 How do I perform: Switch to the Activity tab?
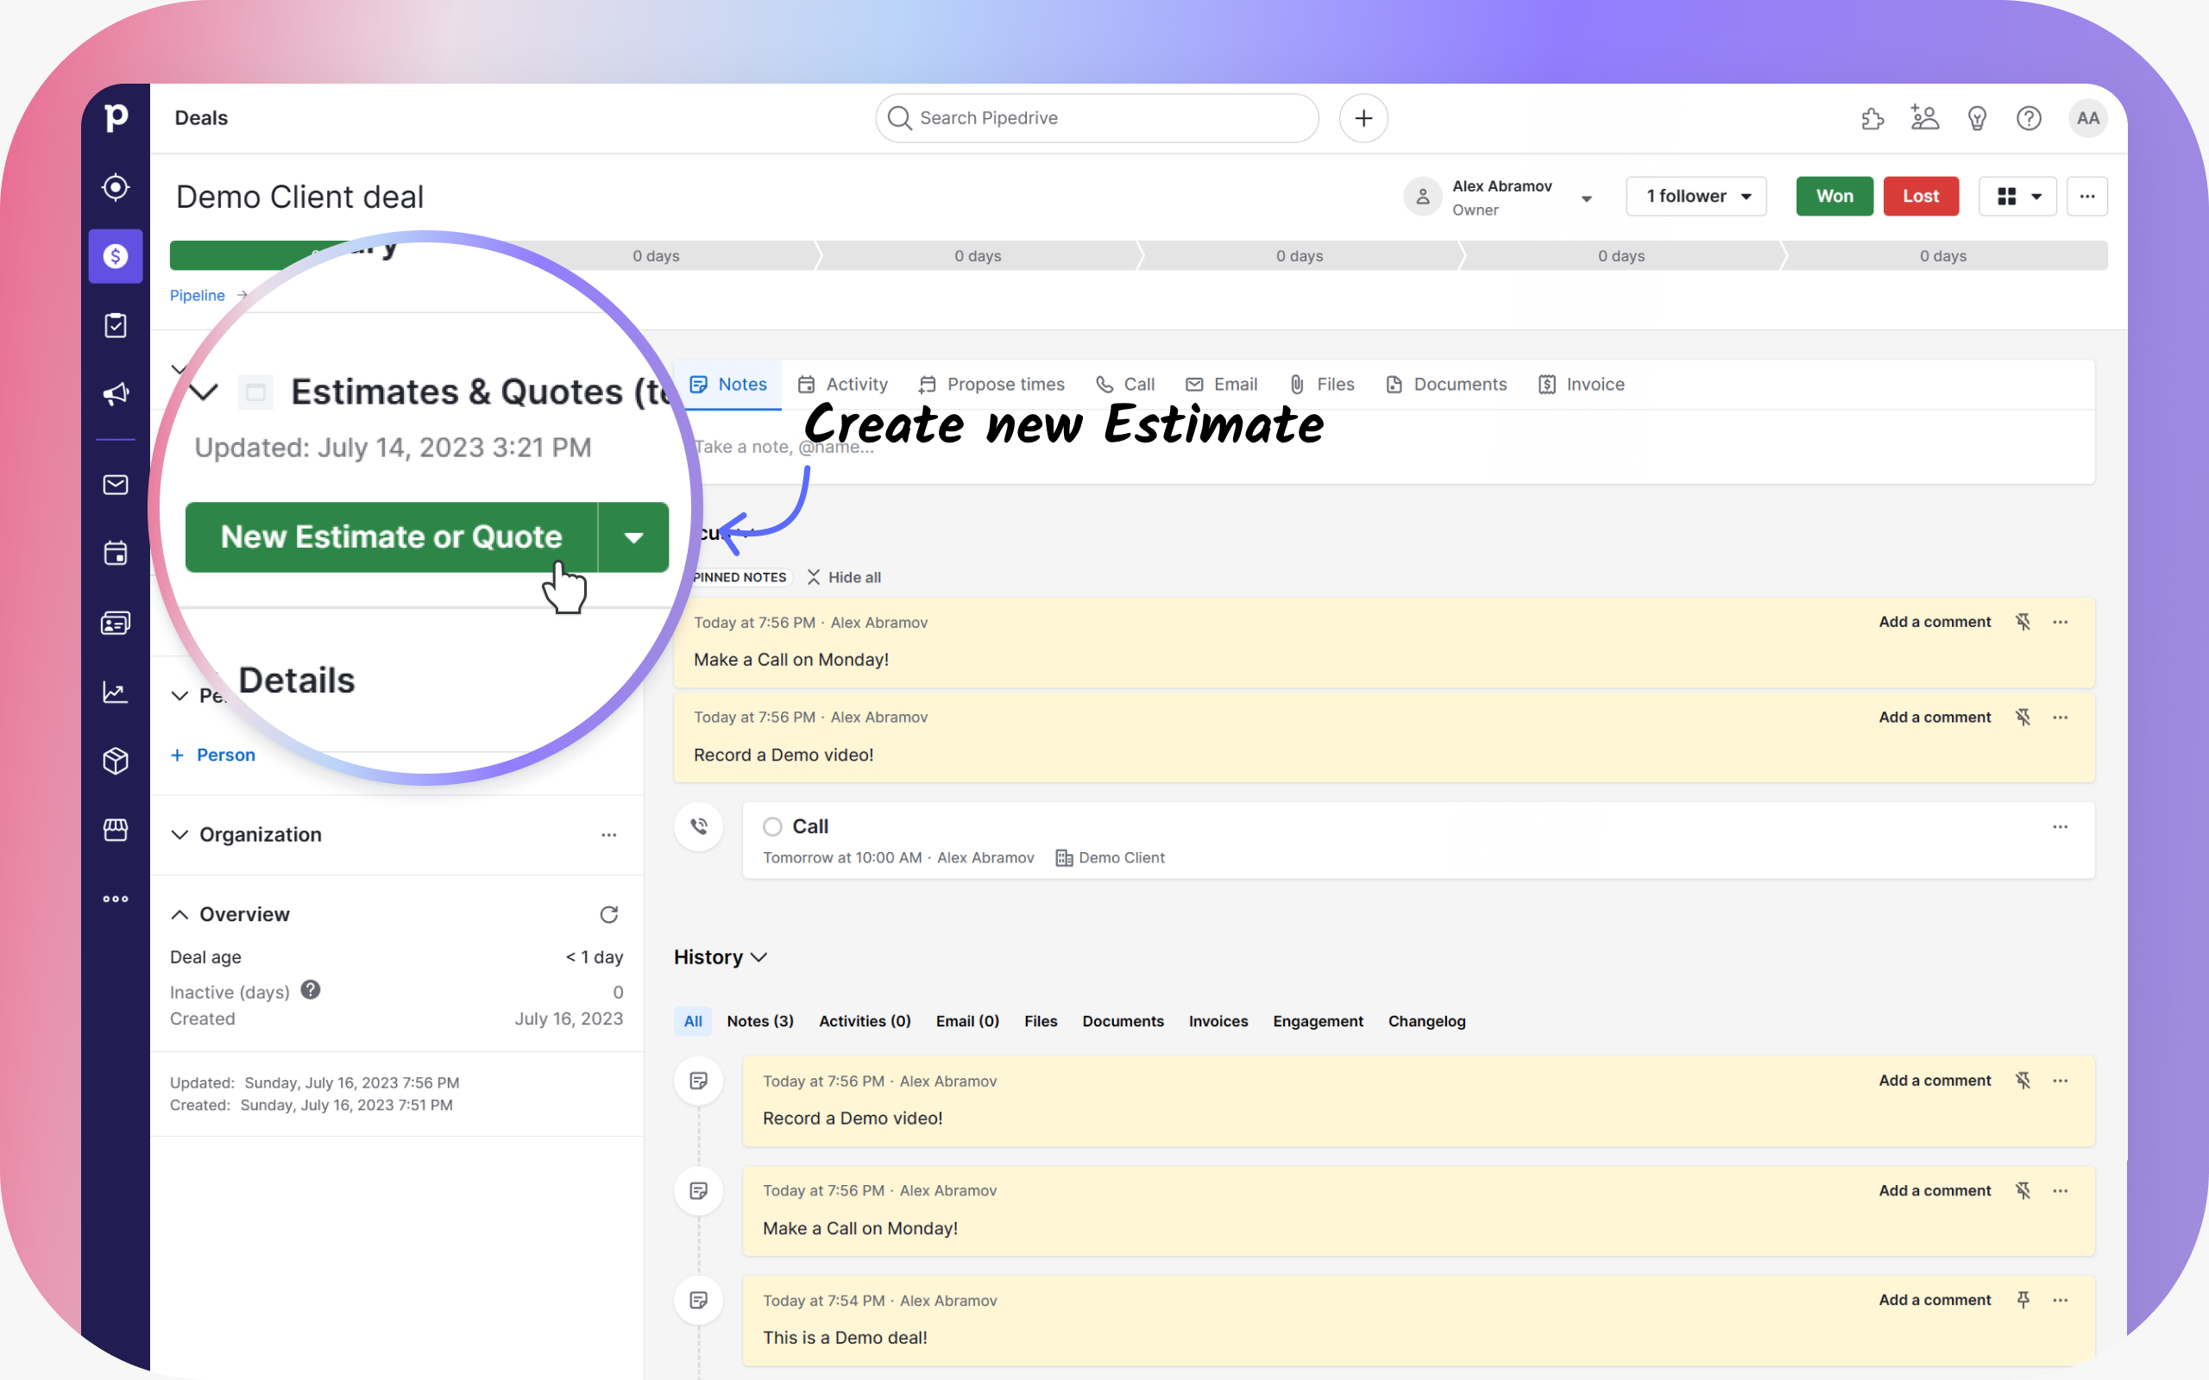(x=841, y=385)
